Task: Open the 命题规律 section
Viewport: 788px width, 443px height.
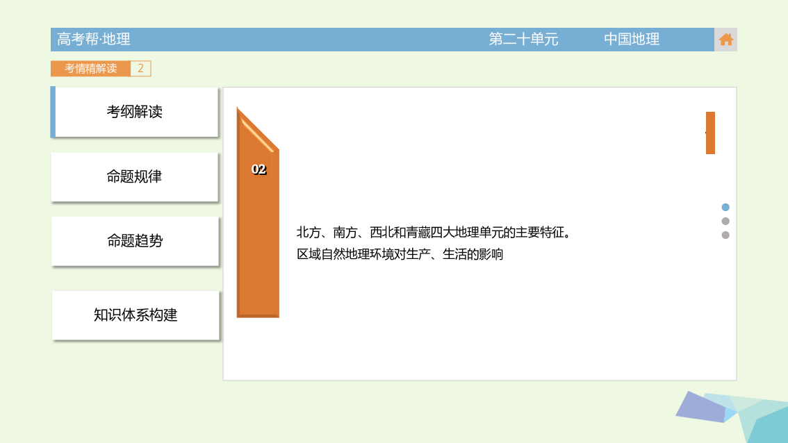Action: [135, 176]
